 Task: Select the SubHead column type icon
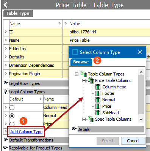pos(98,113)
